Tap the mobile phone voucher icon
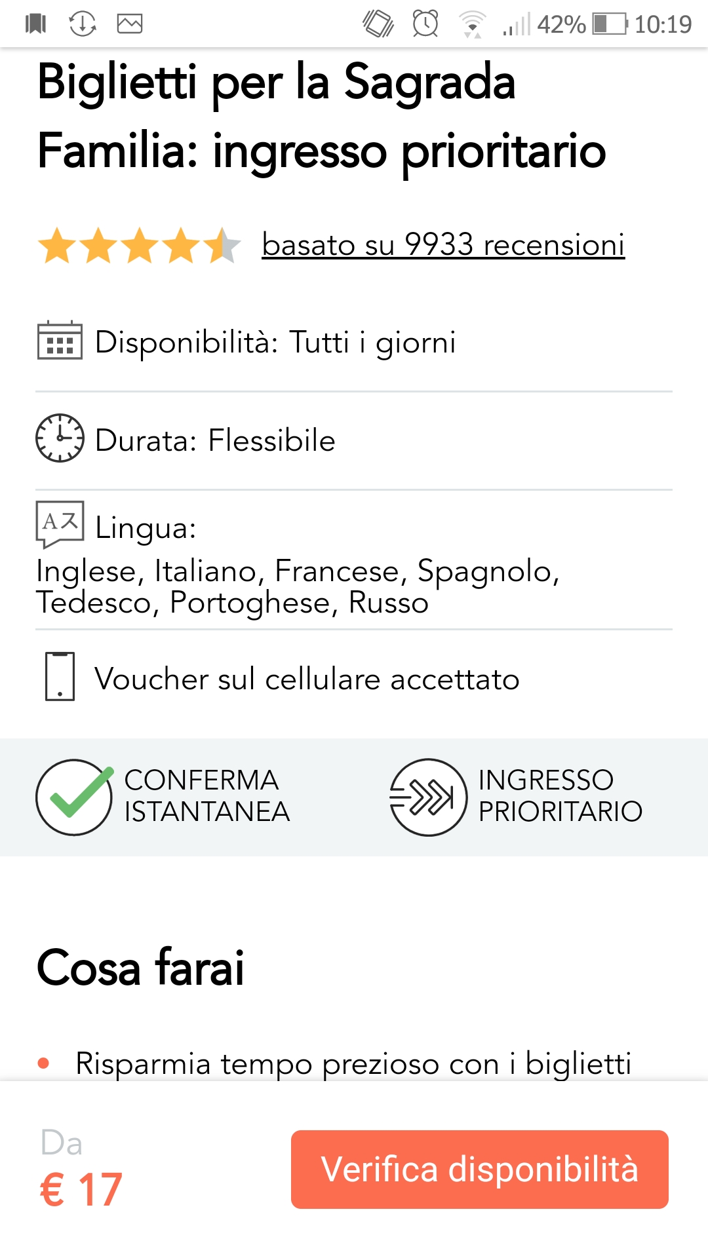Viewport: 708px width, 1258px height. tap(60, 676)
